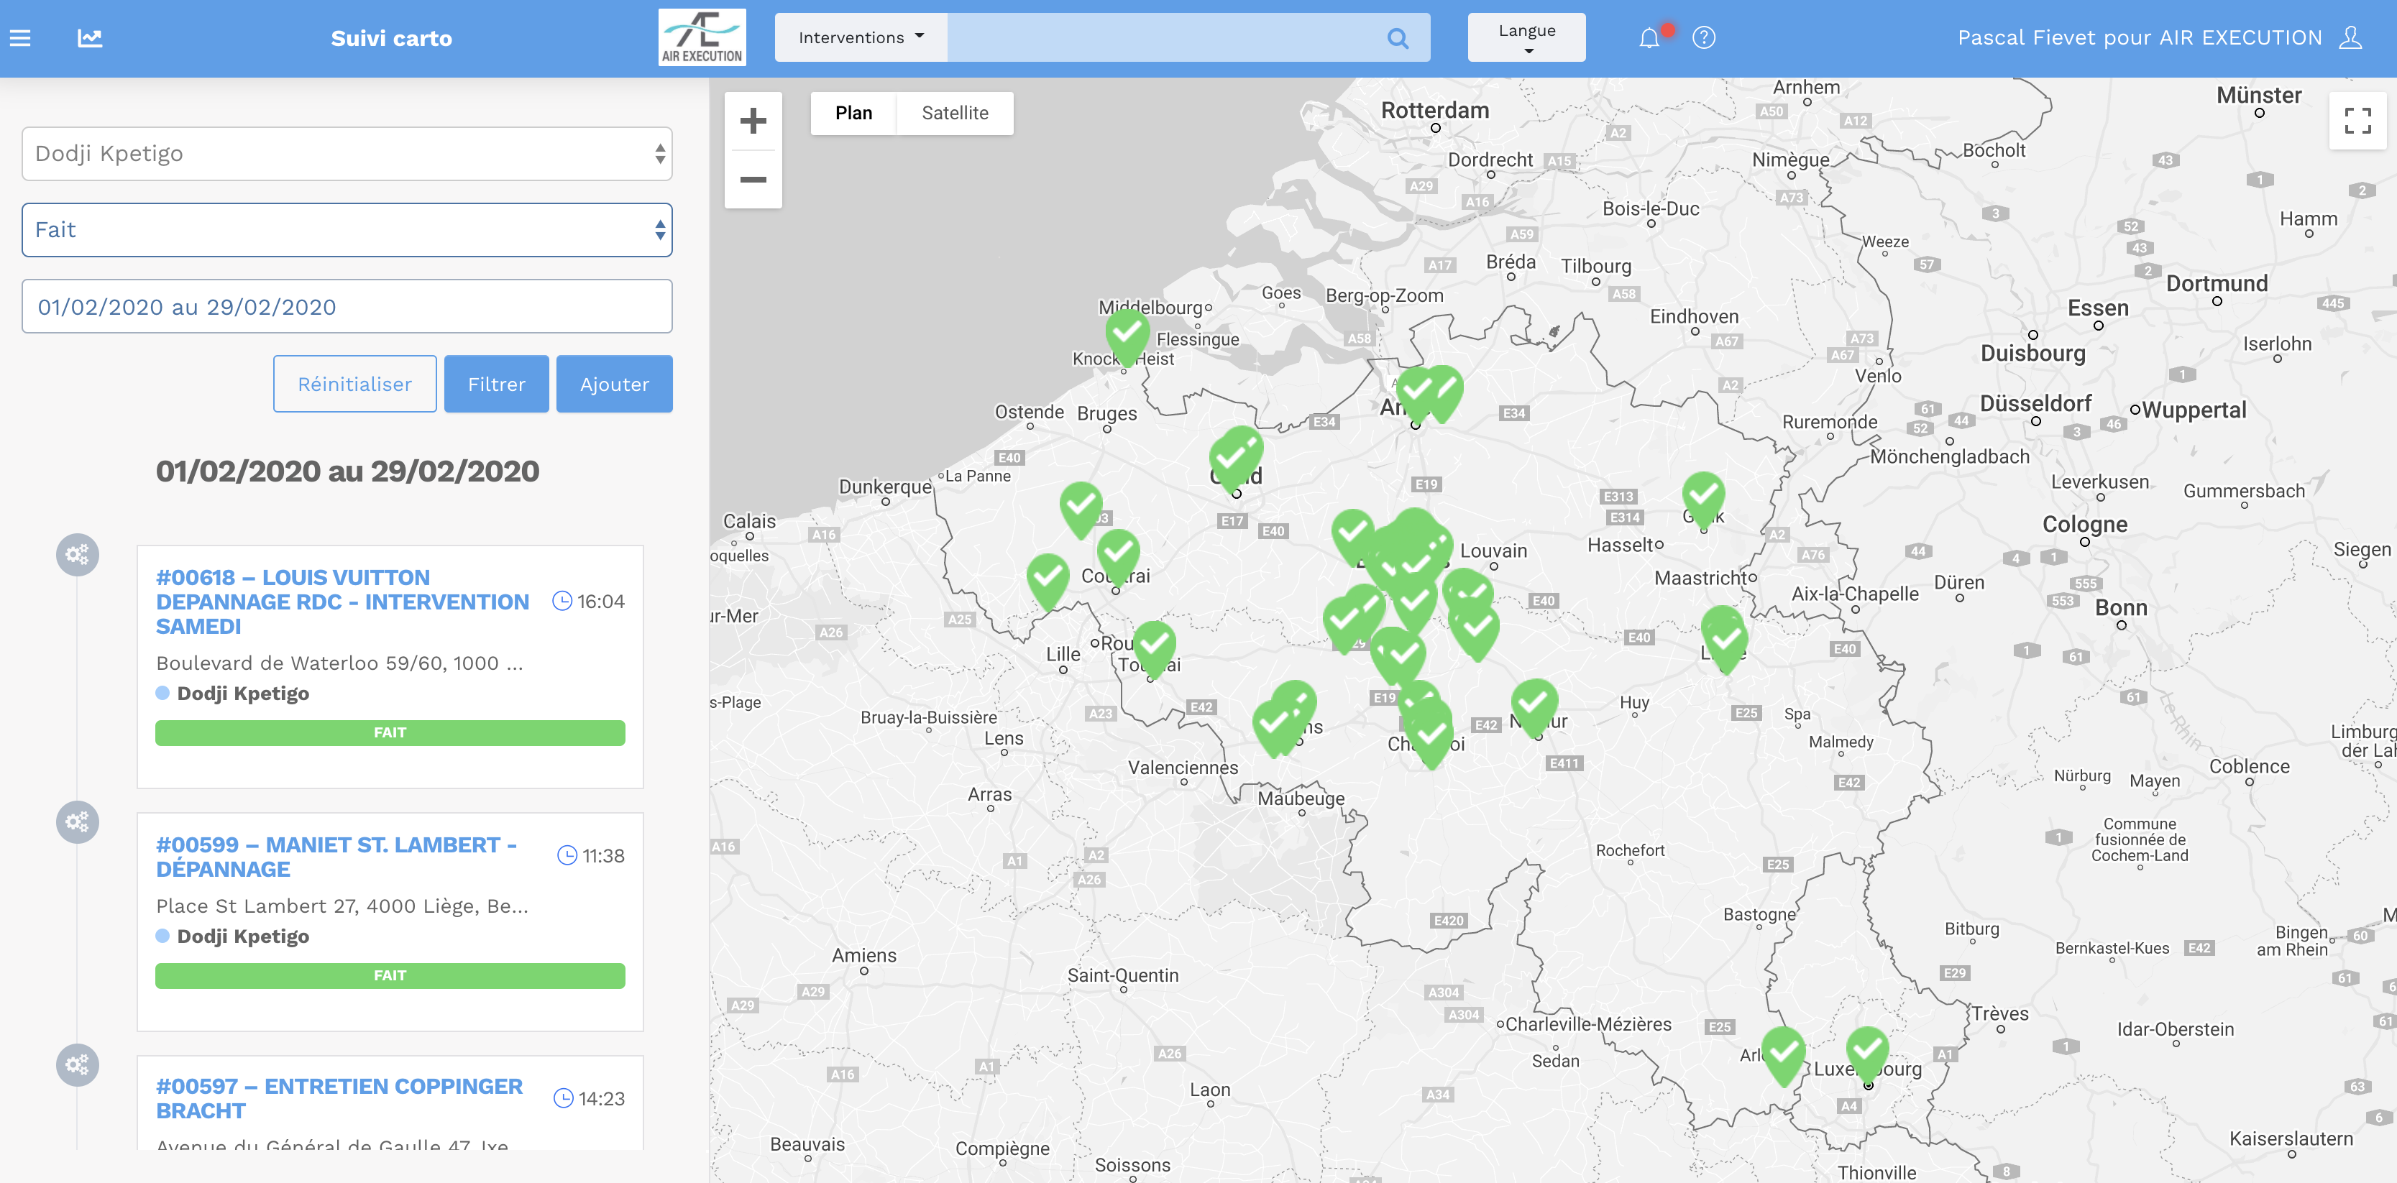Click the statistics chart icon

89,38
